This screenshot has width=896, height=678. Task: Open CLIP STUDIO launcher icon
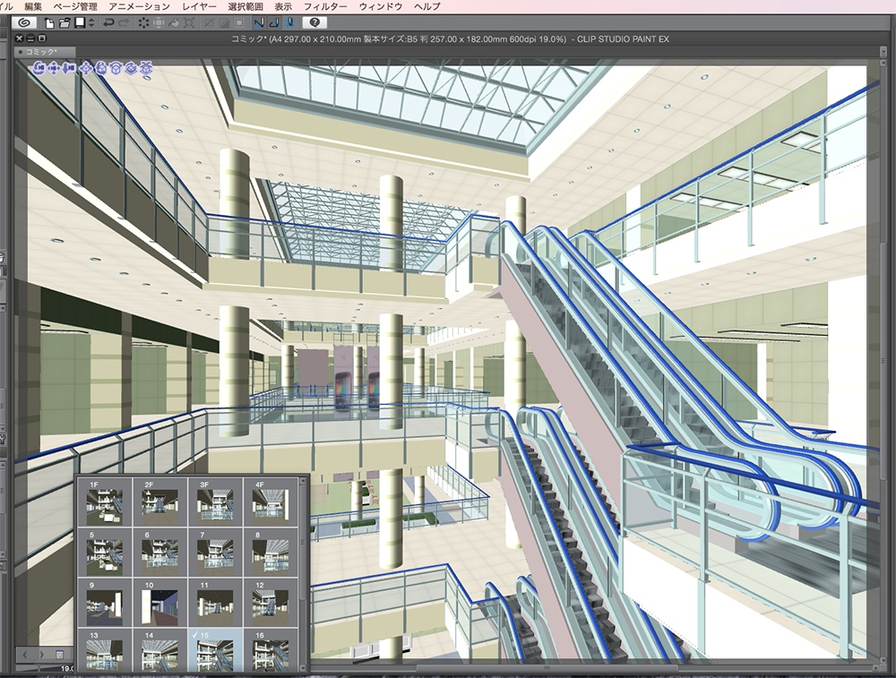[24, 23]
